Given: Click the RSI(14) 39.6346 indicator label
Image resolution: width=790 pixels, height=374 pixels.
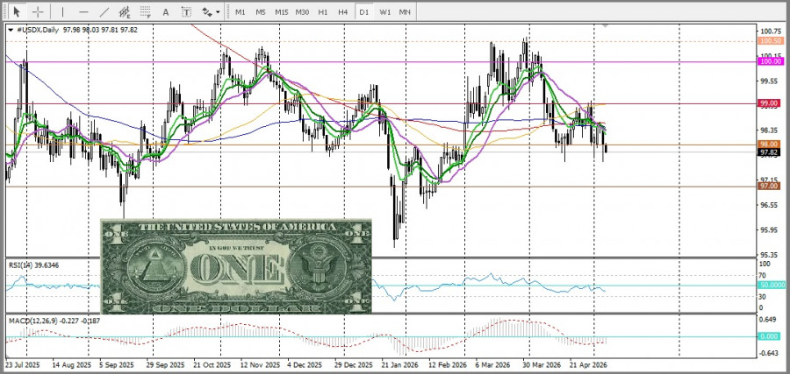Looking at the screenshot, I should click(x=33, y=265).
